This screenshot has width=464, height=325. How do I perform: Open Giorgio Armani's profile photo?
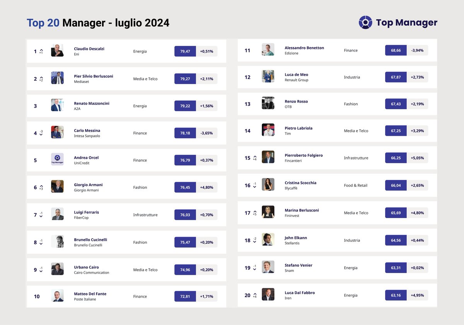(x=57, y=187)
